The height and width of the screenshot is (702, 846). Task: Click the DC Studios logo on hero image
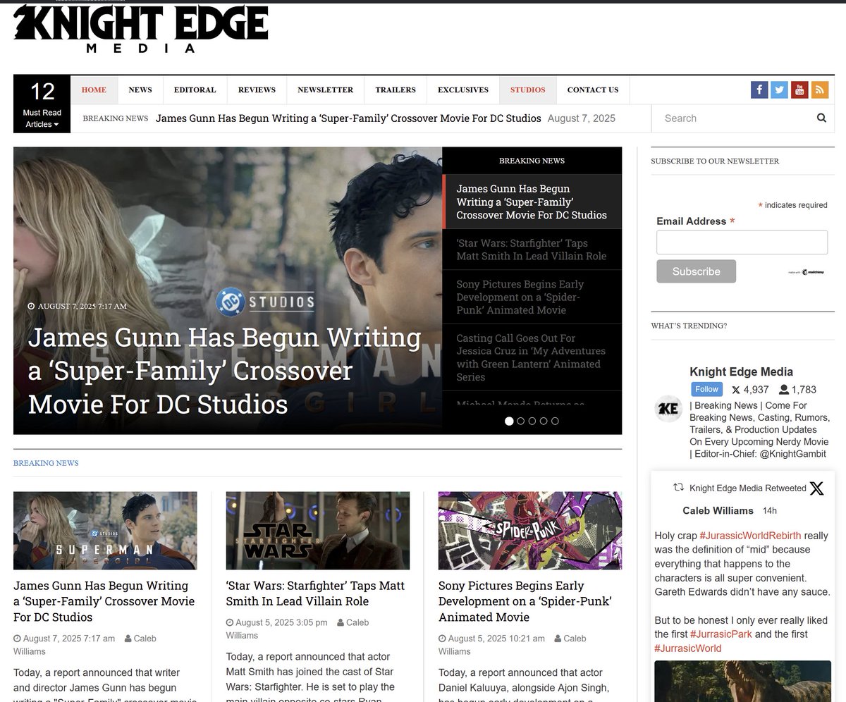tap(265, 302)
